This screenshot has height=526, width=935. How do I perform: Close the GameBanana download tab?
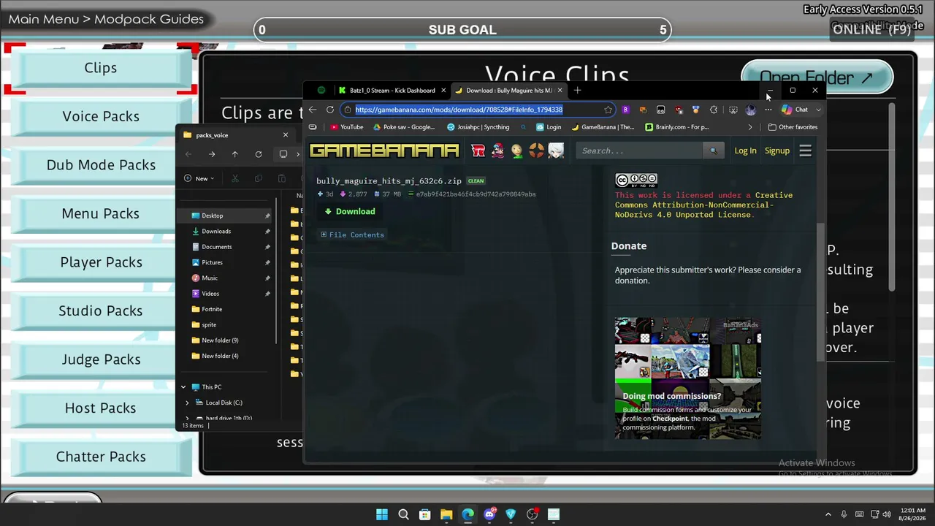point(560,91)
